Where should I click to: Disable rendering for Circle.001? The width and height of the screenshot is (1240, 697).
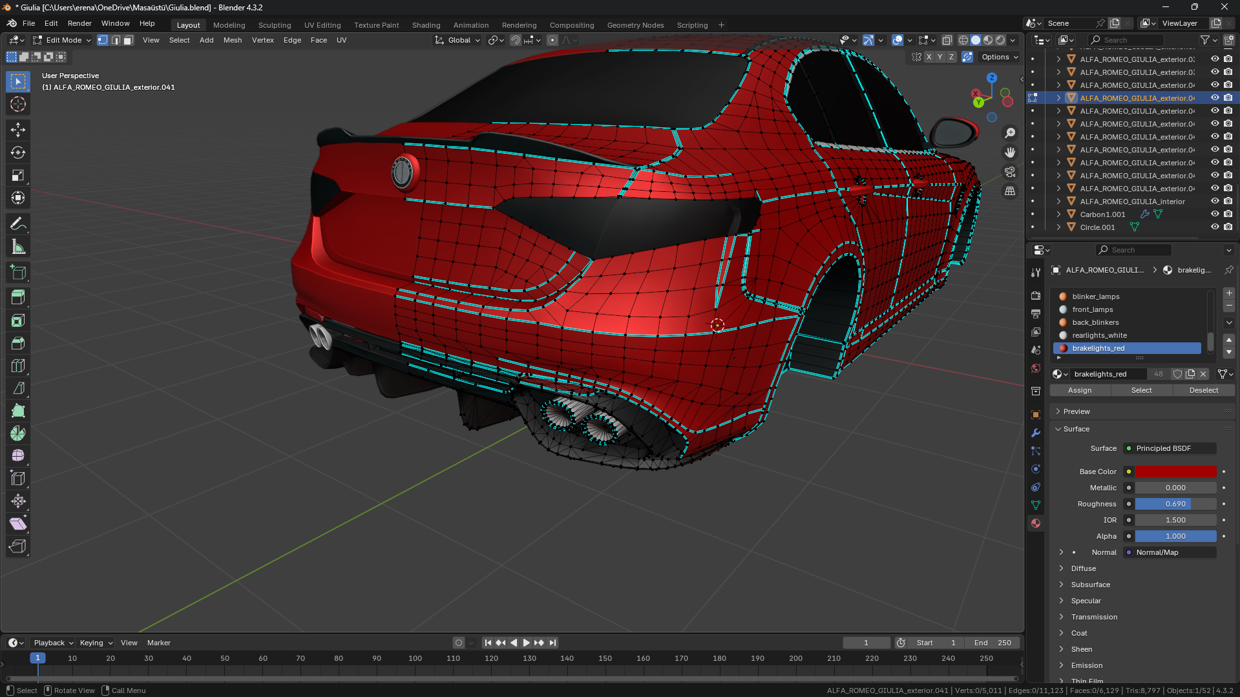point(1228,227)
